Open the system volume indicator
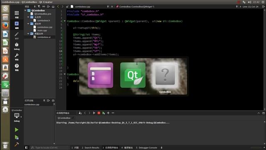 point(249,2)
